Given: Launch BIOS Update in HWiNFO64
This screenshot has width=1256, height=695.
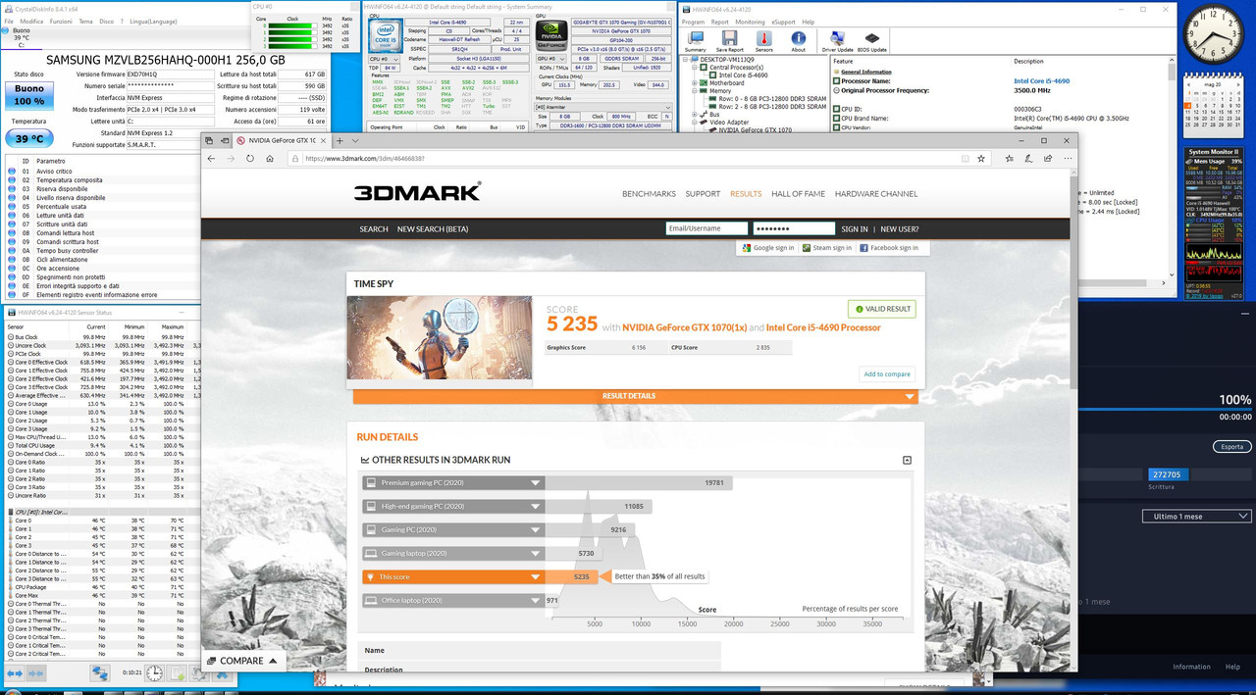Looking at the screenshot, I should (x=871, y=40).
